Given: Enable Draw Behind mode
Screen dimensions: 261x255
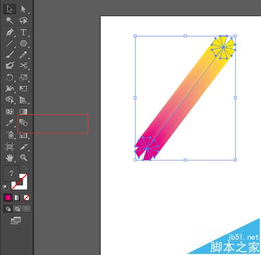Looking at the screenshot, I should [17, 209].
